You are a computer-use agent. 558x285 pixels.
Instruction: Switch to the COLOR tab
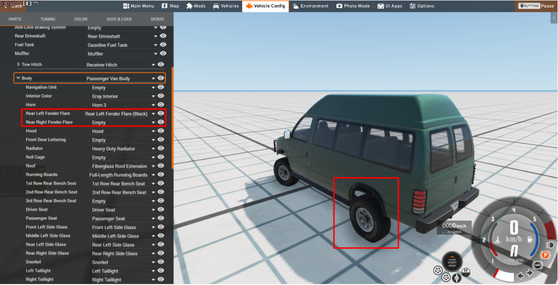click(x=81, y=19)
